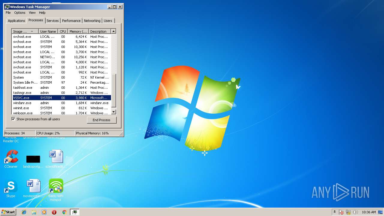Select svchost.exe row using 4,000 K

61,62
